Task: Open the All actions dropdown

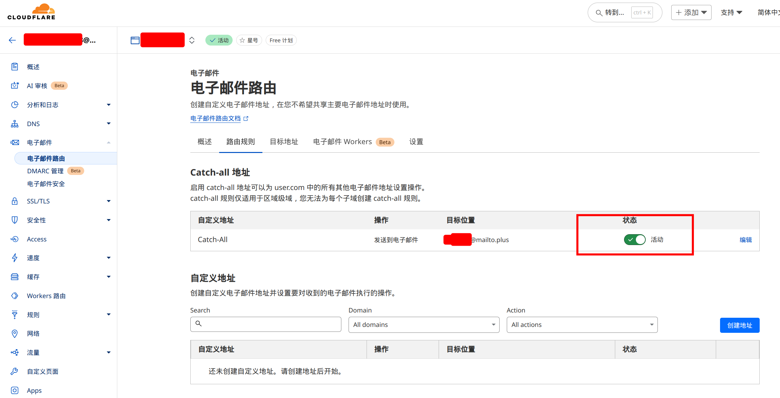Action: [582, 325]
